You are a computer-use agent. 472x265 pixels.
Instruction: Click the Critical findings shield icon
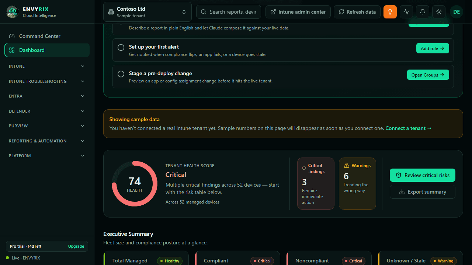click(x=304, y=169)
